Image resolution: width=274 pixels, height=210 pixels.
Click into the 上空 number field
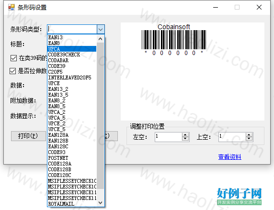pos(232,137)
